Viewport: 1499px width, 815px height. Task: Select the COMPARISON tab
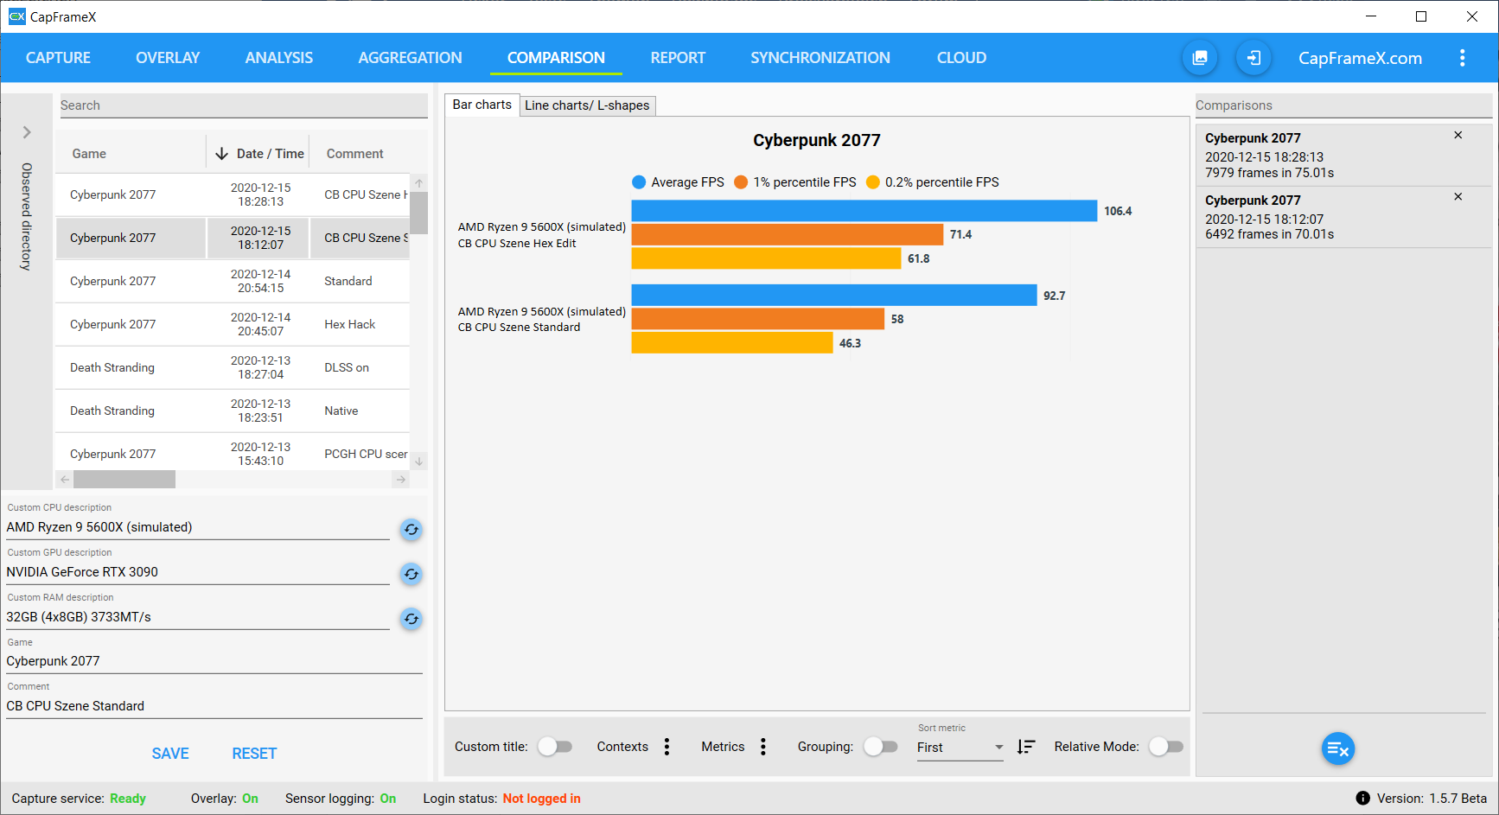(x=556, y=58)
